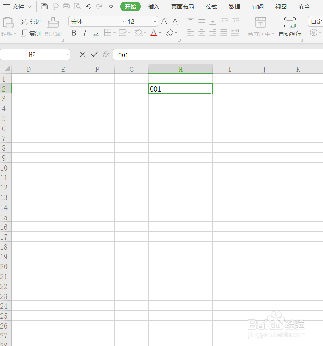Switch to the Insert (插入) tab
The image size is (323, 346).
coord(154,6)
